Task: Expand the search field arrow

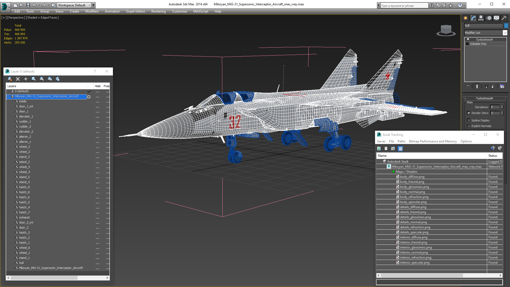Action: point(379,5)
